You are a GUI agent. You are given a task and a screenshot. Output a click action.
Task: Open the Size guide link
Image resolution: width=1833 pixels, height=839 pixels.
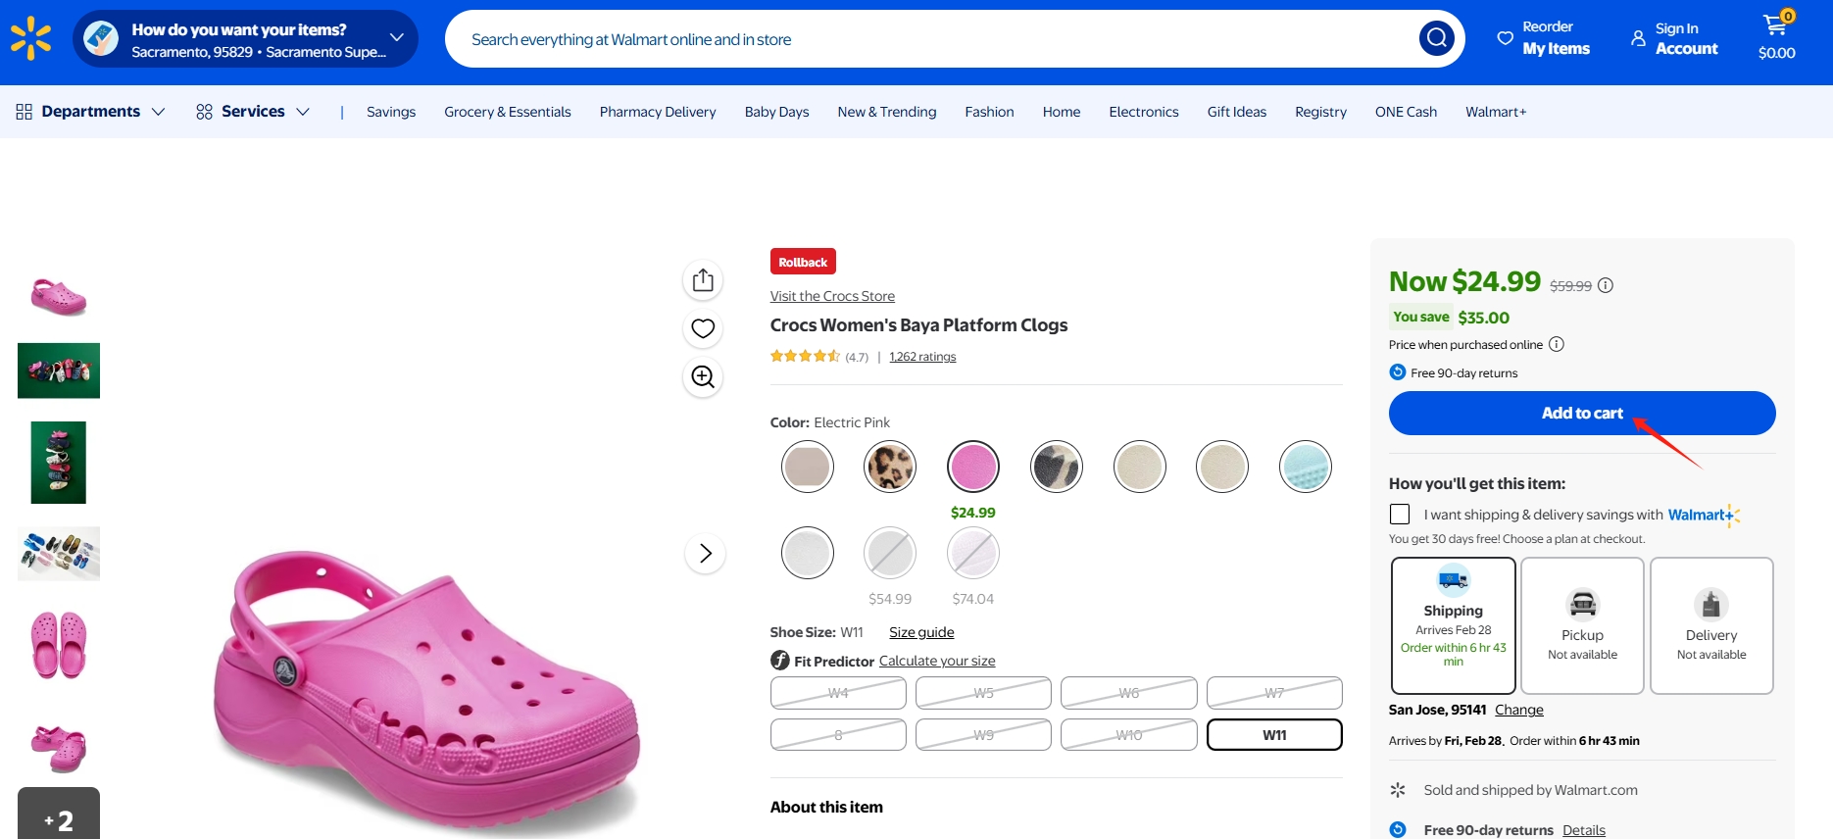pyautogui.click(x=921, y=632)
